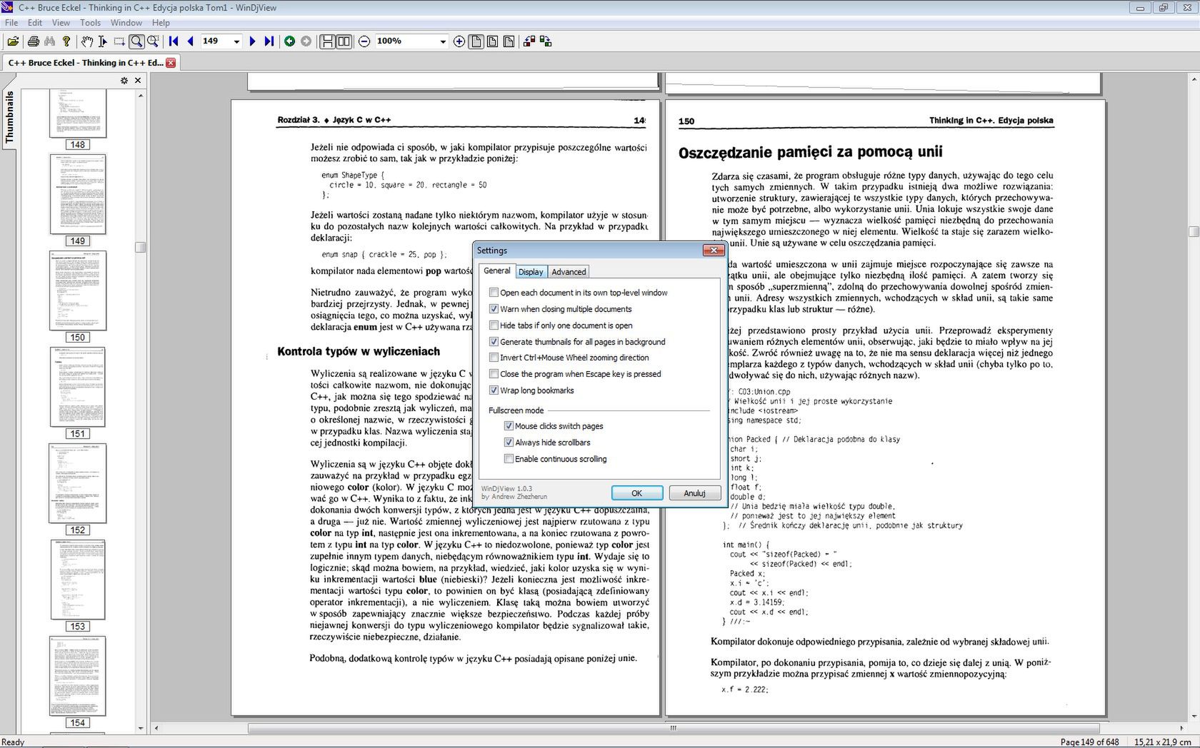Uncheck Generate thumbnails in background
The image size is (1200, 748).
pyautogui.click(x=494, y=342)
